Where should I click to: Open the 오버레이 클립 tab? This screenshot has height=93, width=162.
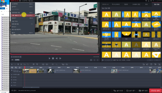(x=136, y=5)
